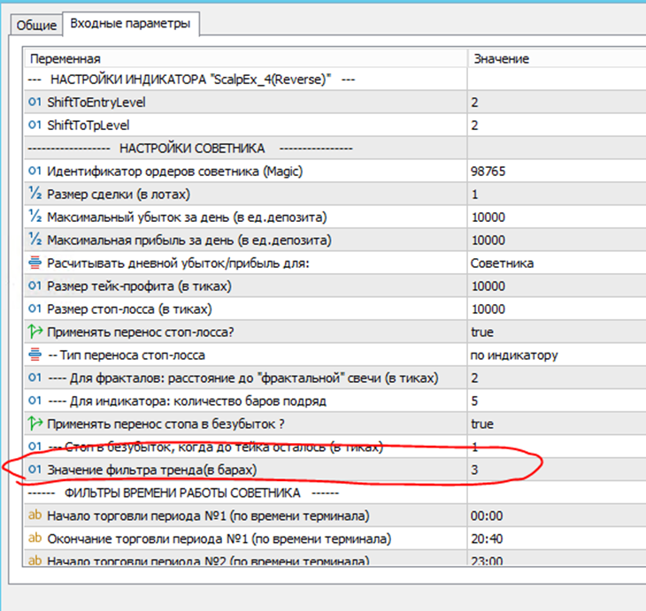
Task: Click the string icon beside Окончание торговли периода №1
Action: [x=35, y=538]
